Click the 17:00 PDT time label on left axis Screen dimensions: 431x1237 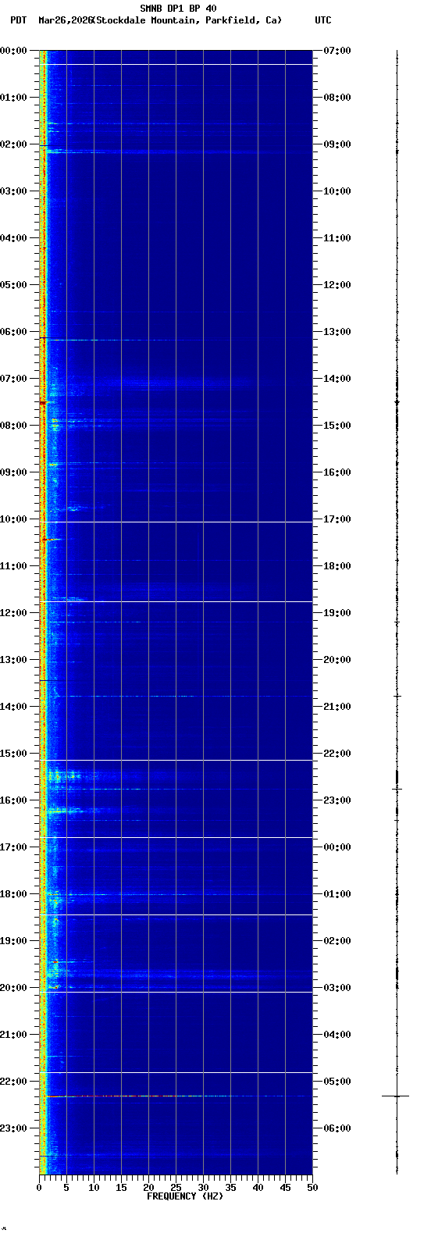(x=13, y=847)
